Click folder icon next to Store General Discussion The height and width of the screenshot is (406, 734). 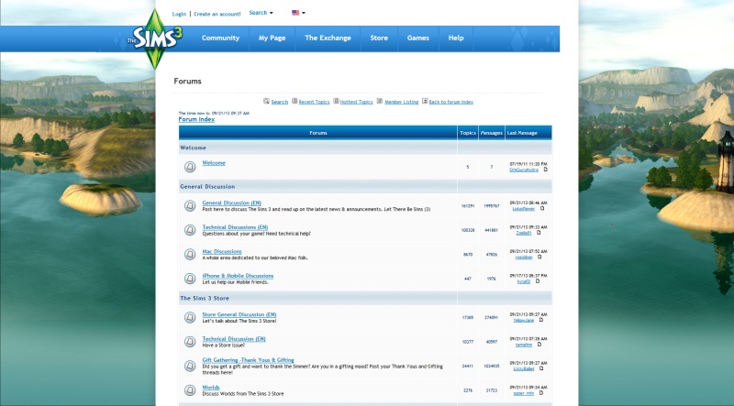190,318
